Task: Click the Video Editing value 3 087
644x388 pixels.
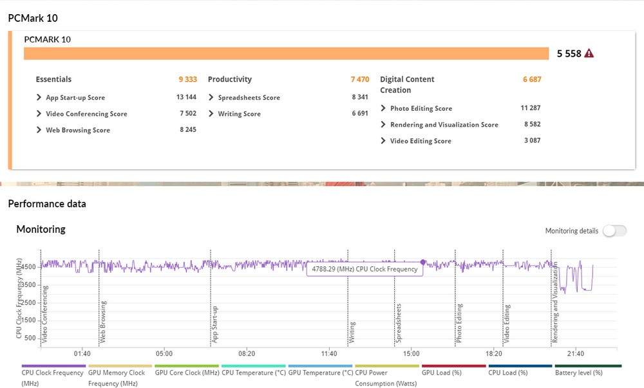Action: click(532, 140)
